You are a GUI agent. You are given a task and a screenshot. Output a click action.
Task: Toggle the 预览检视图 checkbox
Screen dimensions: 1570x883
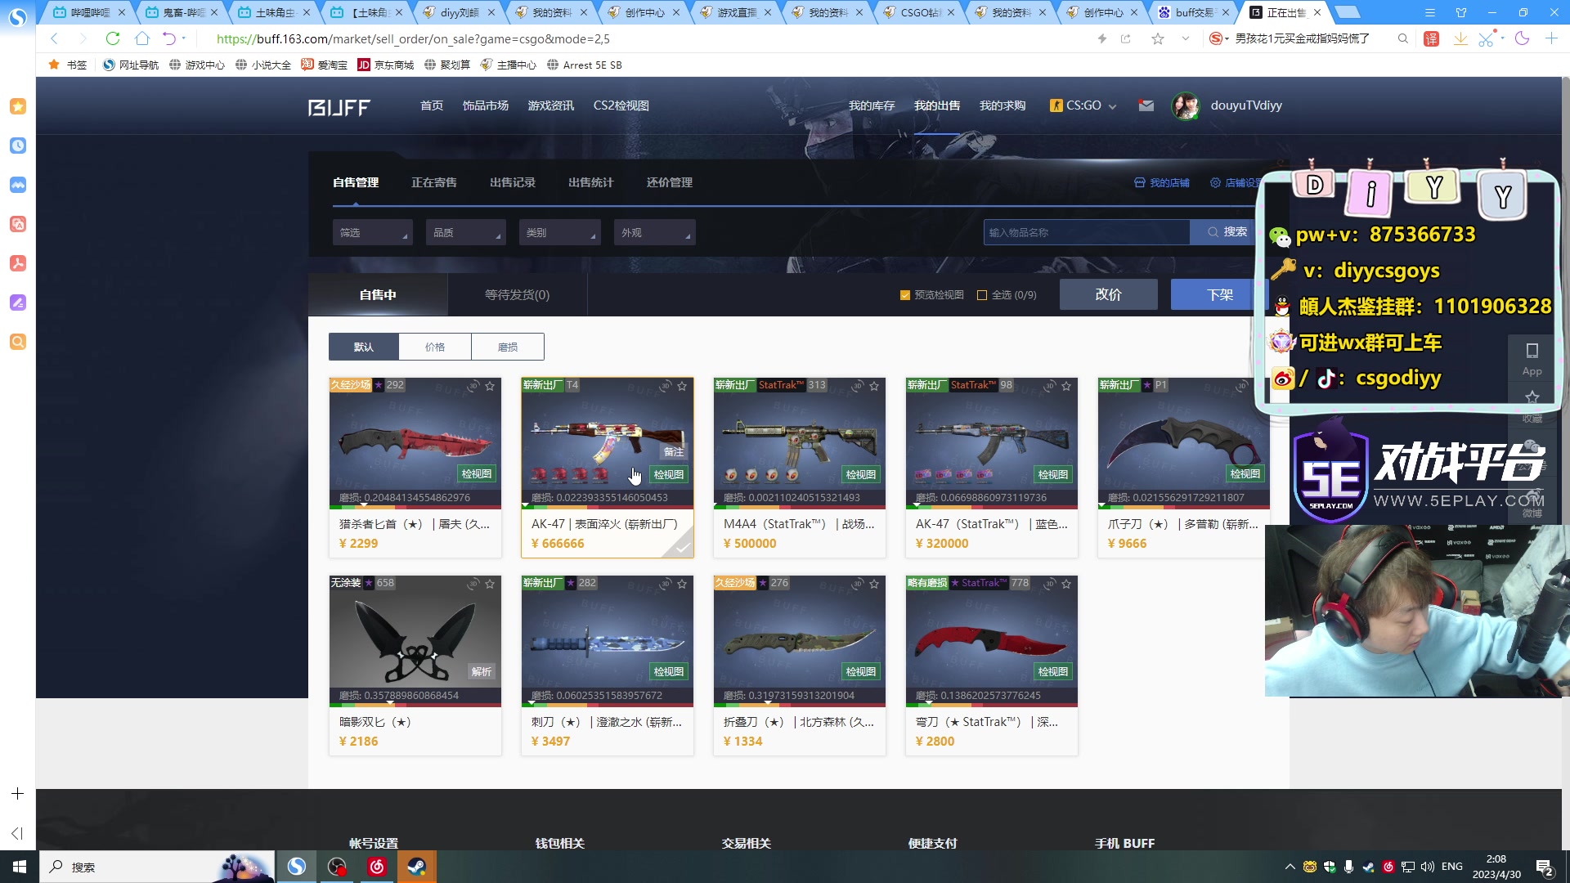(905, 295)
